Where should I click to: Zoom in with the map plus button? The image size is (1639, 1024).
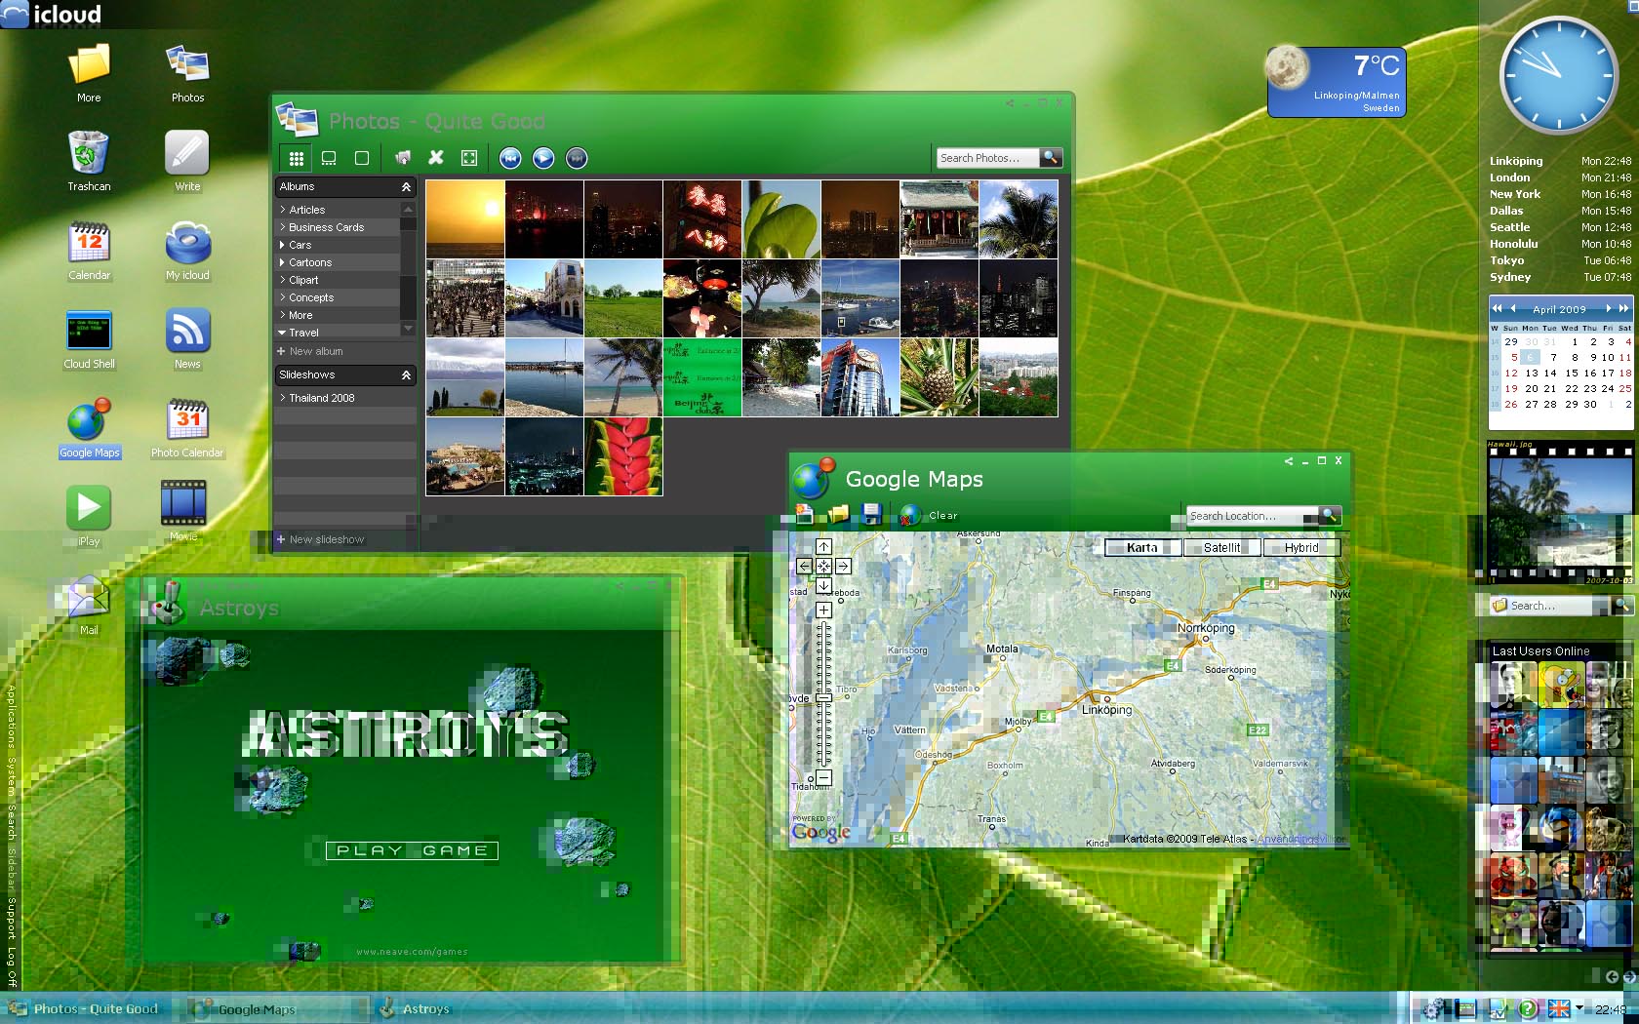[x=823, y=610]
